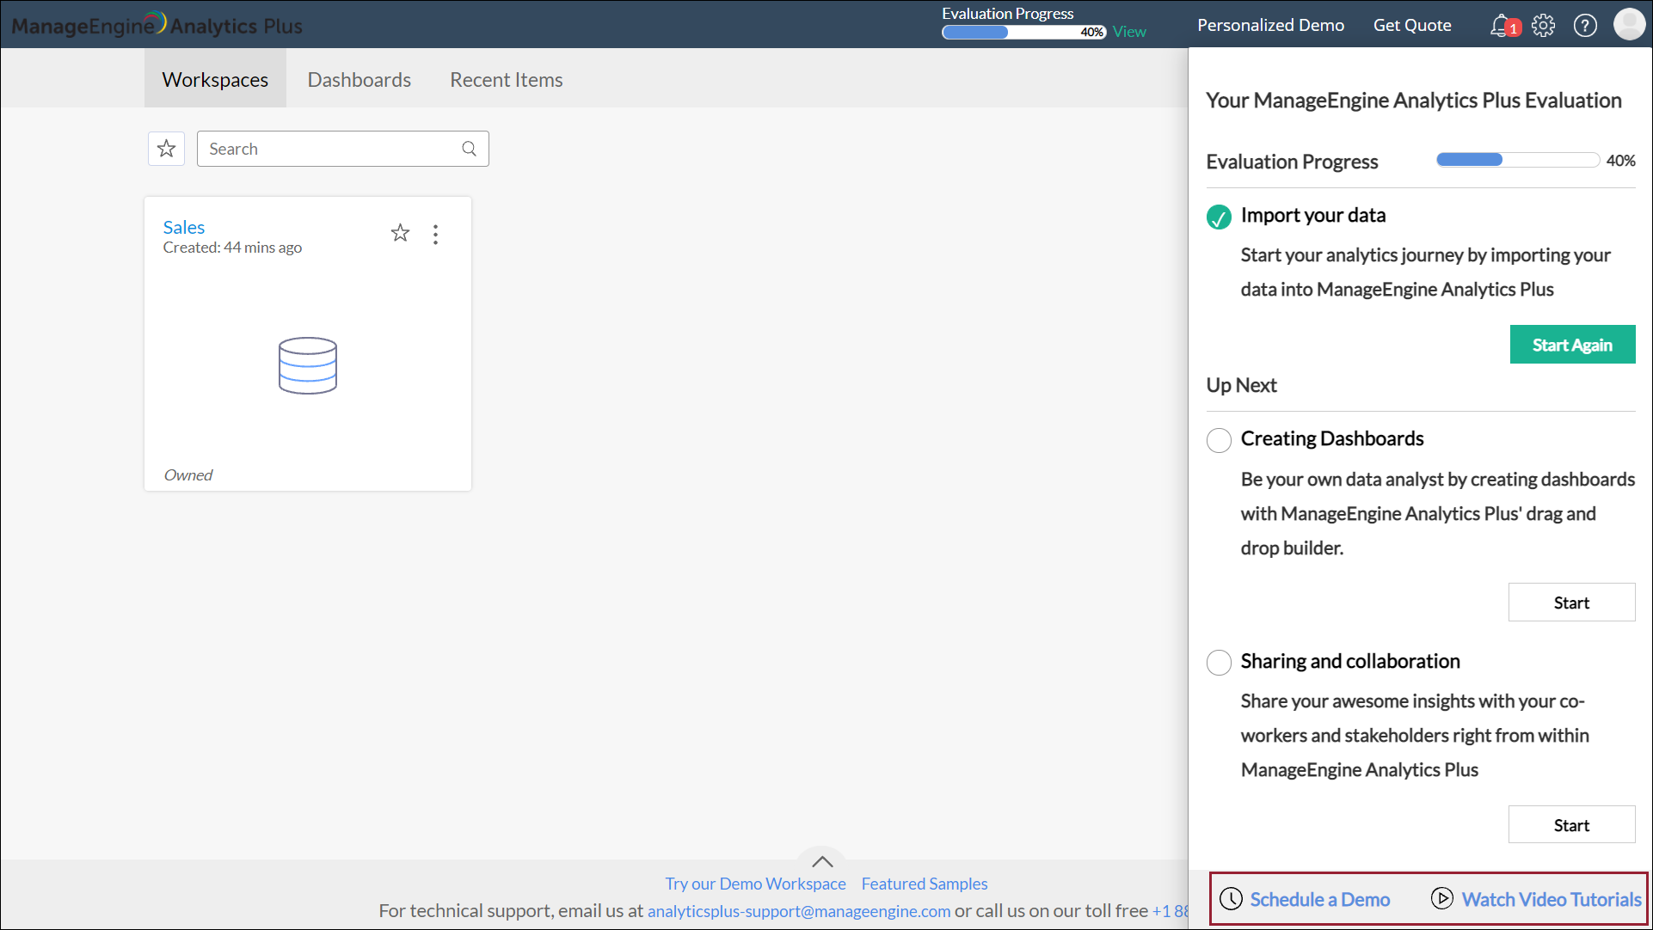Switch to the Recent Items tab
The width and height of the screenshot is (1653, 930).
pos(506,80)
